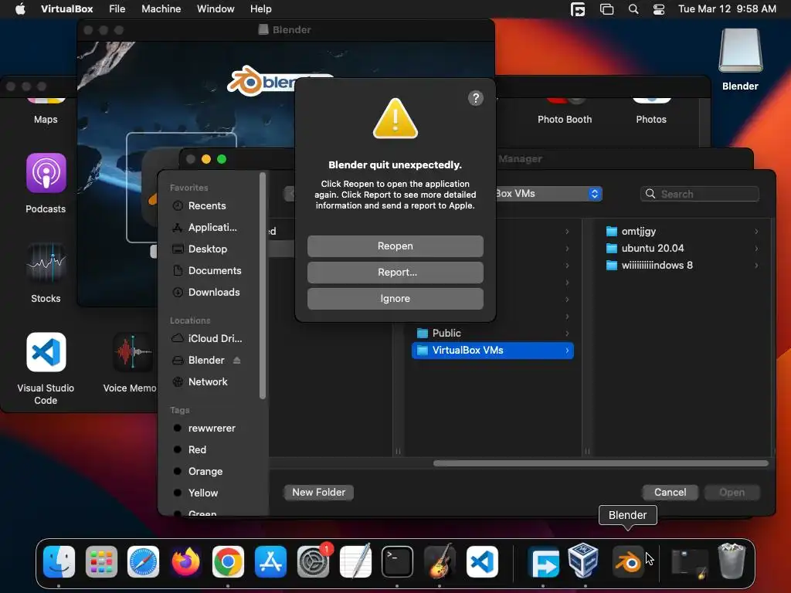Launch Firefox from the Dock
Image resolution: width=791 pixels, height=593 pixels.
point(185,561)
